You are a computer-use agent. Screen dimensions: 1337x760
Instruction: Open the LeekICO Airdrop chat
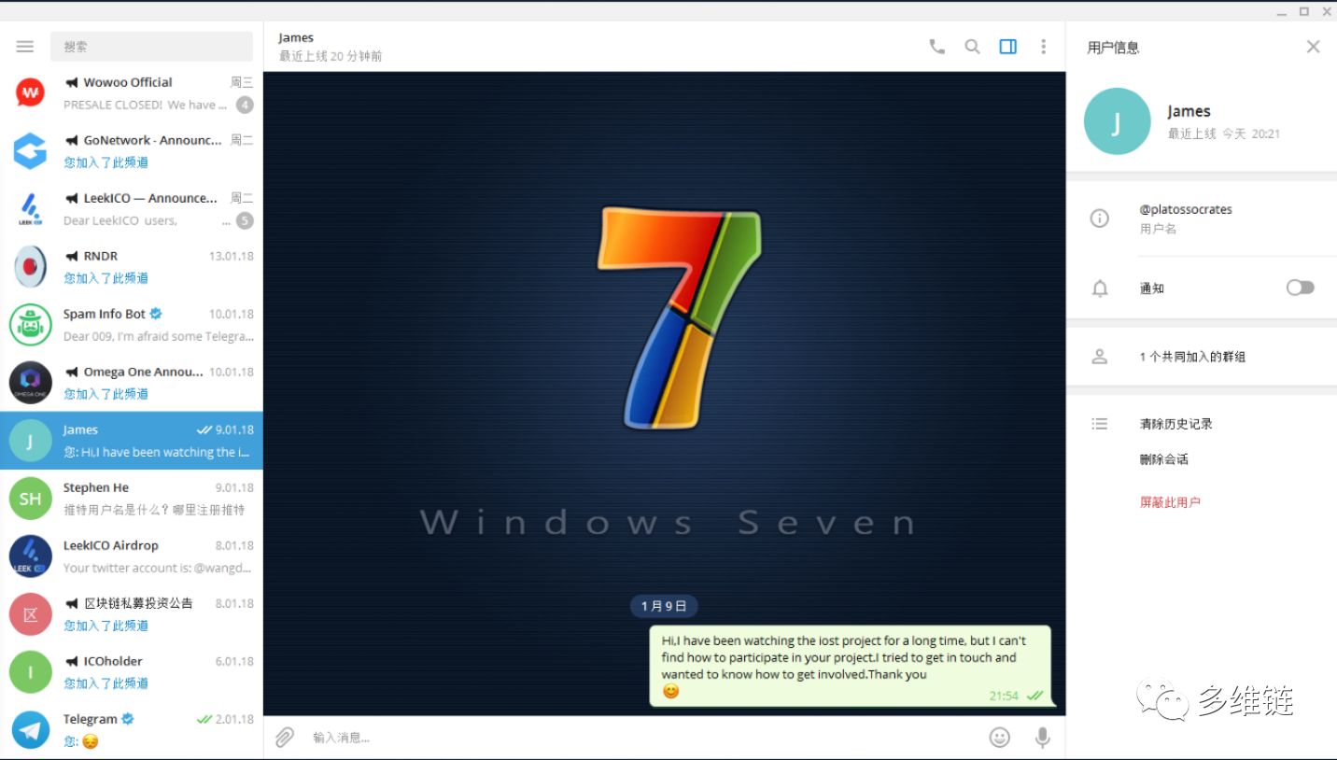click(x=132, y=556)
